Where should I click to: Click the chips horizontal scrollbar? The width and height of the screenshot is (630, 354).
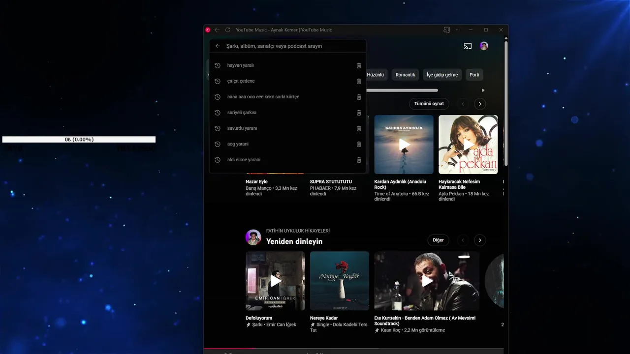[x=402, y=90]
